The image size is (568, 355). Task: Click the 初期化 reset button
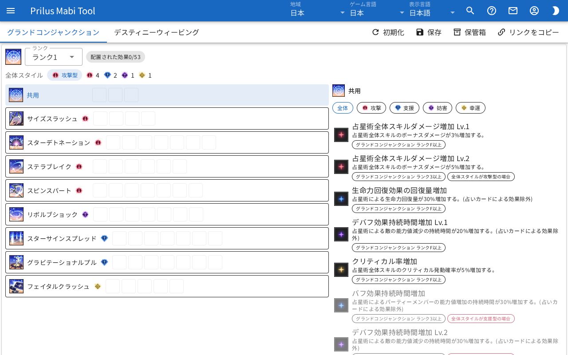click(x=387, y=32)
